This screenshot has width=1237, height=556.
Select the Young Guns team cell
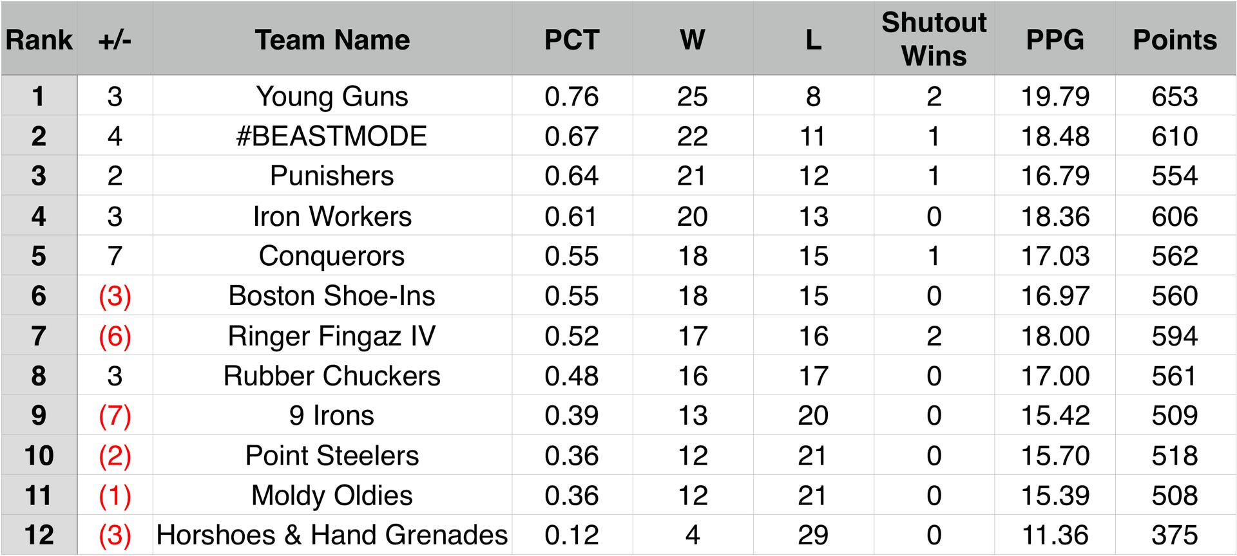click(332, 97)
